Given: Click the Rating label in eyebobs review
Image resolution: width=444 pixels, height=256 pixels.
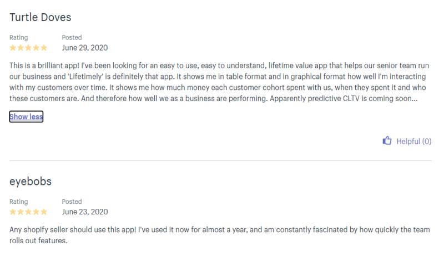Looking at the screenshot, I should pos(19,202).
